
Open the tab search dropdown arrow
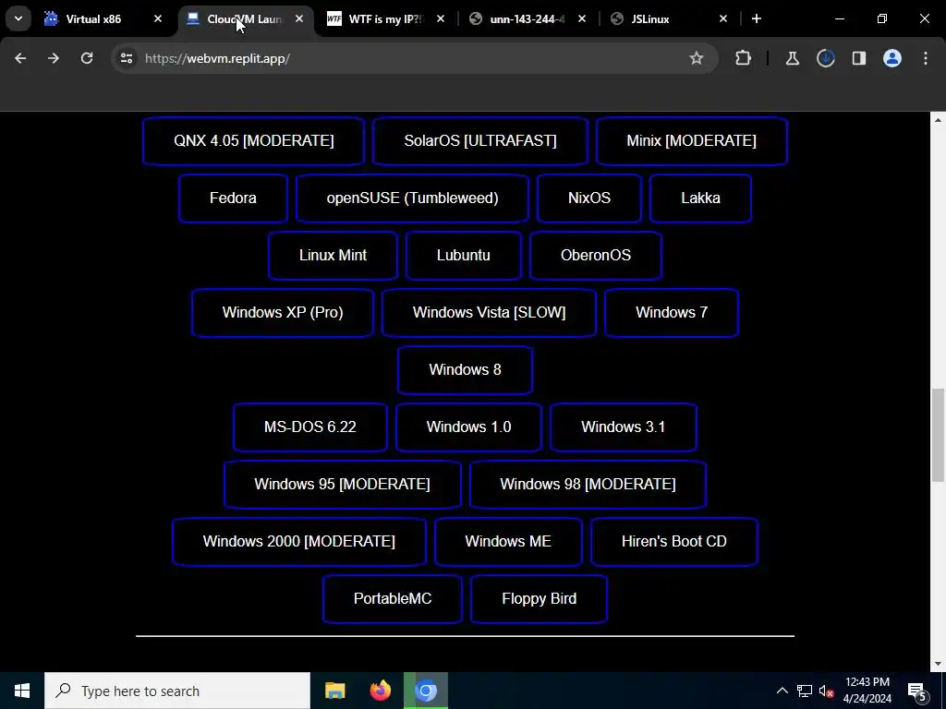pos(18,18)
